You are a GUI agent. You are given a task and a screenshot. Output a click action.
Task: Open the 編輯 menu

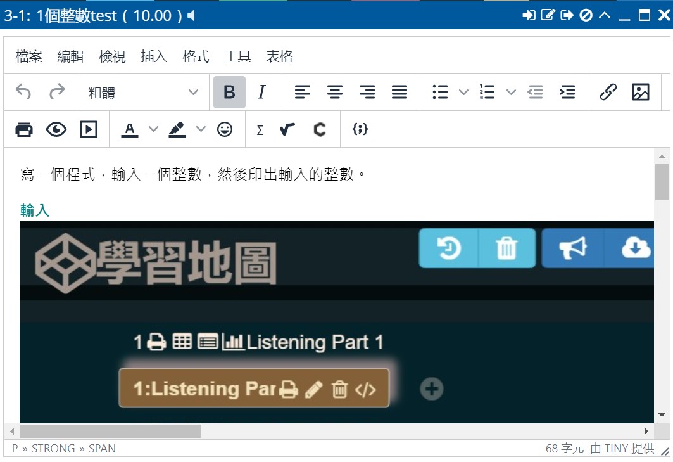point(70,56)
